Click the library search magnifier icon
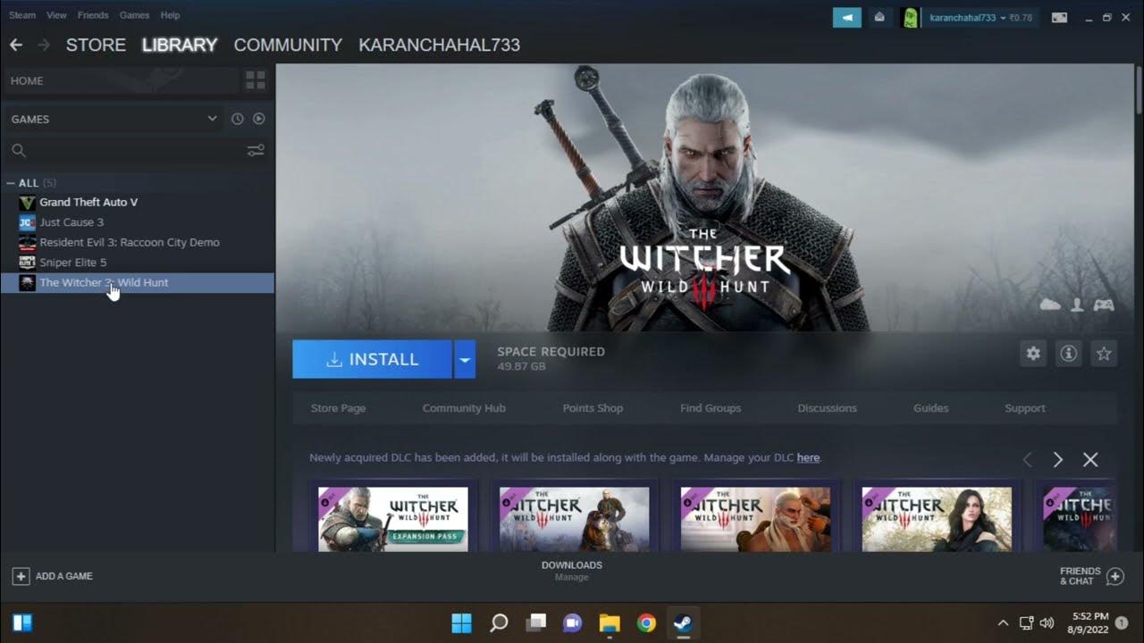This screenshot has height=643, width=1144. tap(19, 151)
